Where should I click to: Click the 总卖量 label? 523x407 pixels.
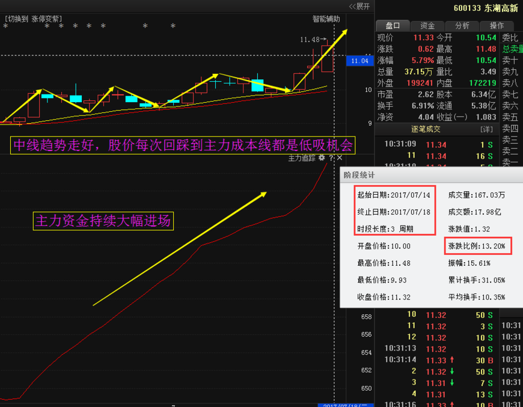(x=512, y=49)
